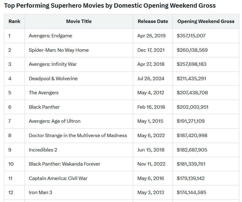Click the Incredibles 2 title cell
This screenshot has width=242, height=202.
click(x=43, y=150)
